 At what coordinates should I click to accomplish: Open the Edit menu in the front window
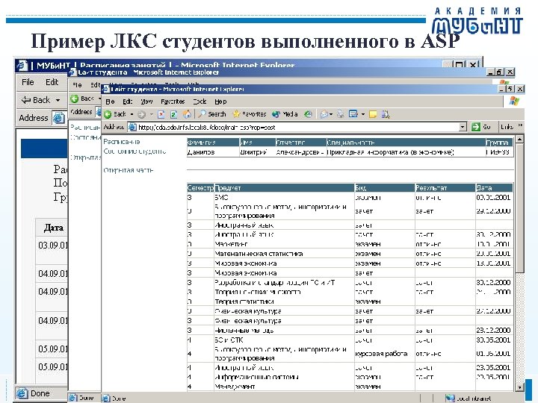point(127,101)
